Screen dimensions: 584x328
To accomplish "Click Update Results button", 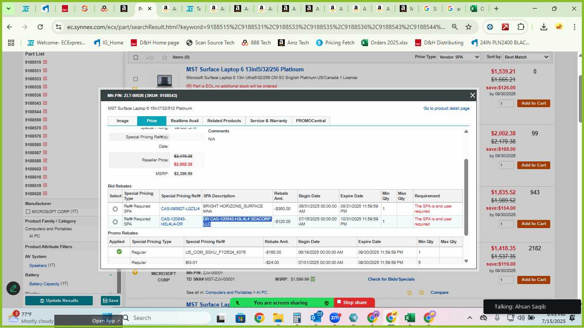I will coord(59,301).
